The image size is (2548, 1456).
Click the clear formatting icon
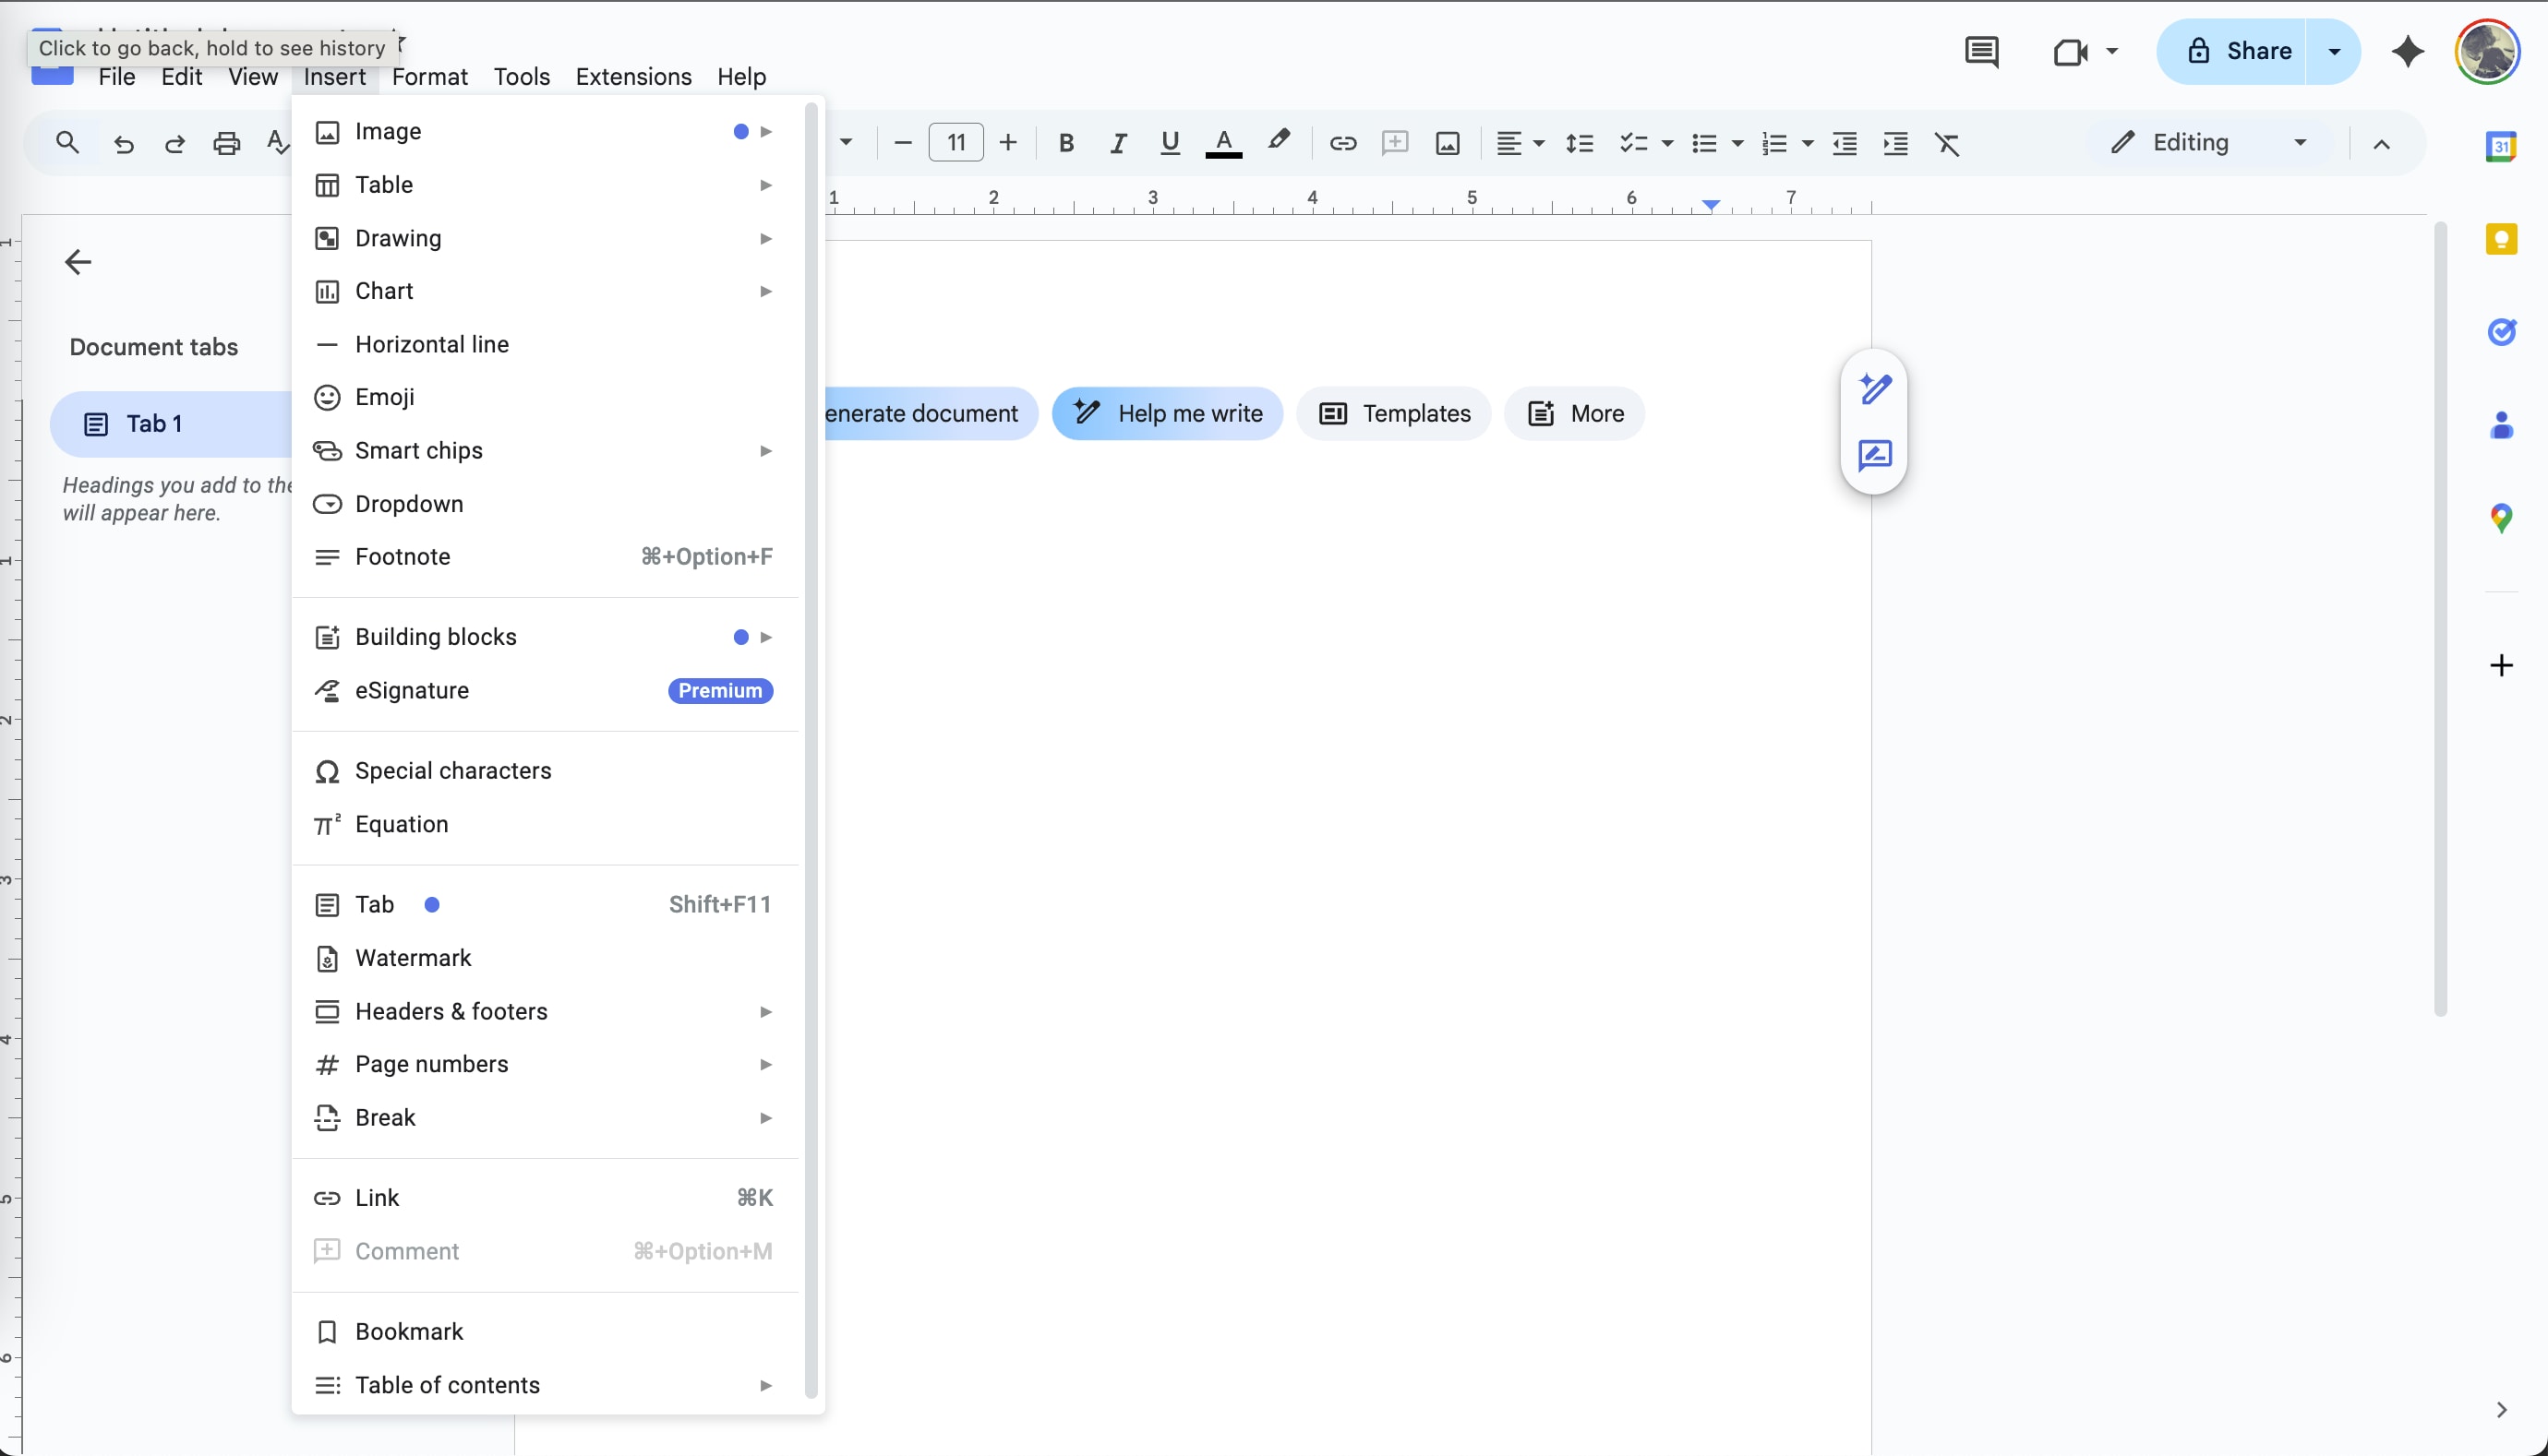click(x=1947, y=143)
